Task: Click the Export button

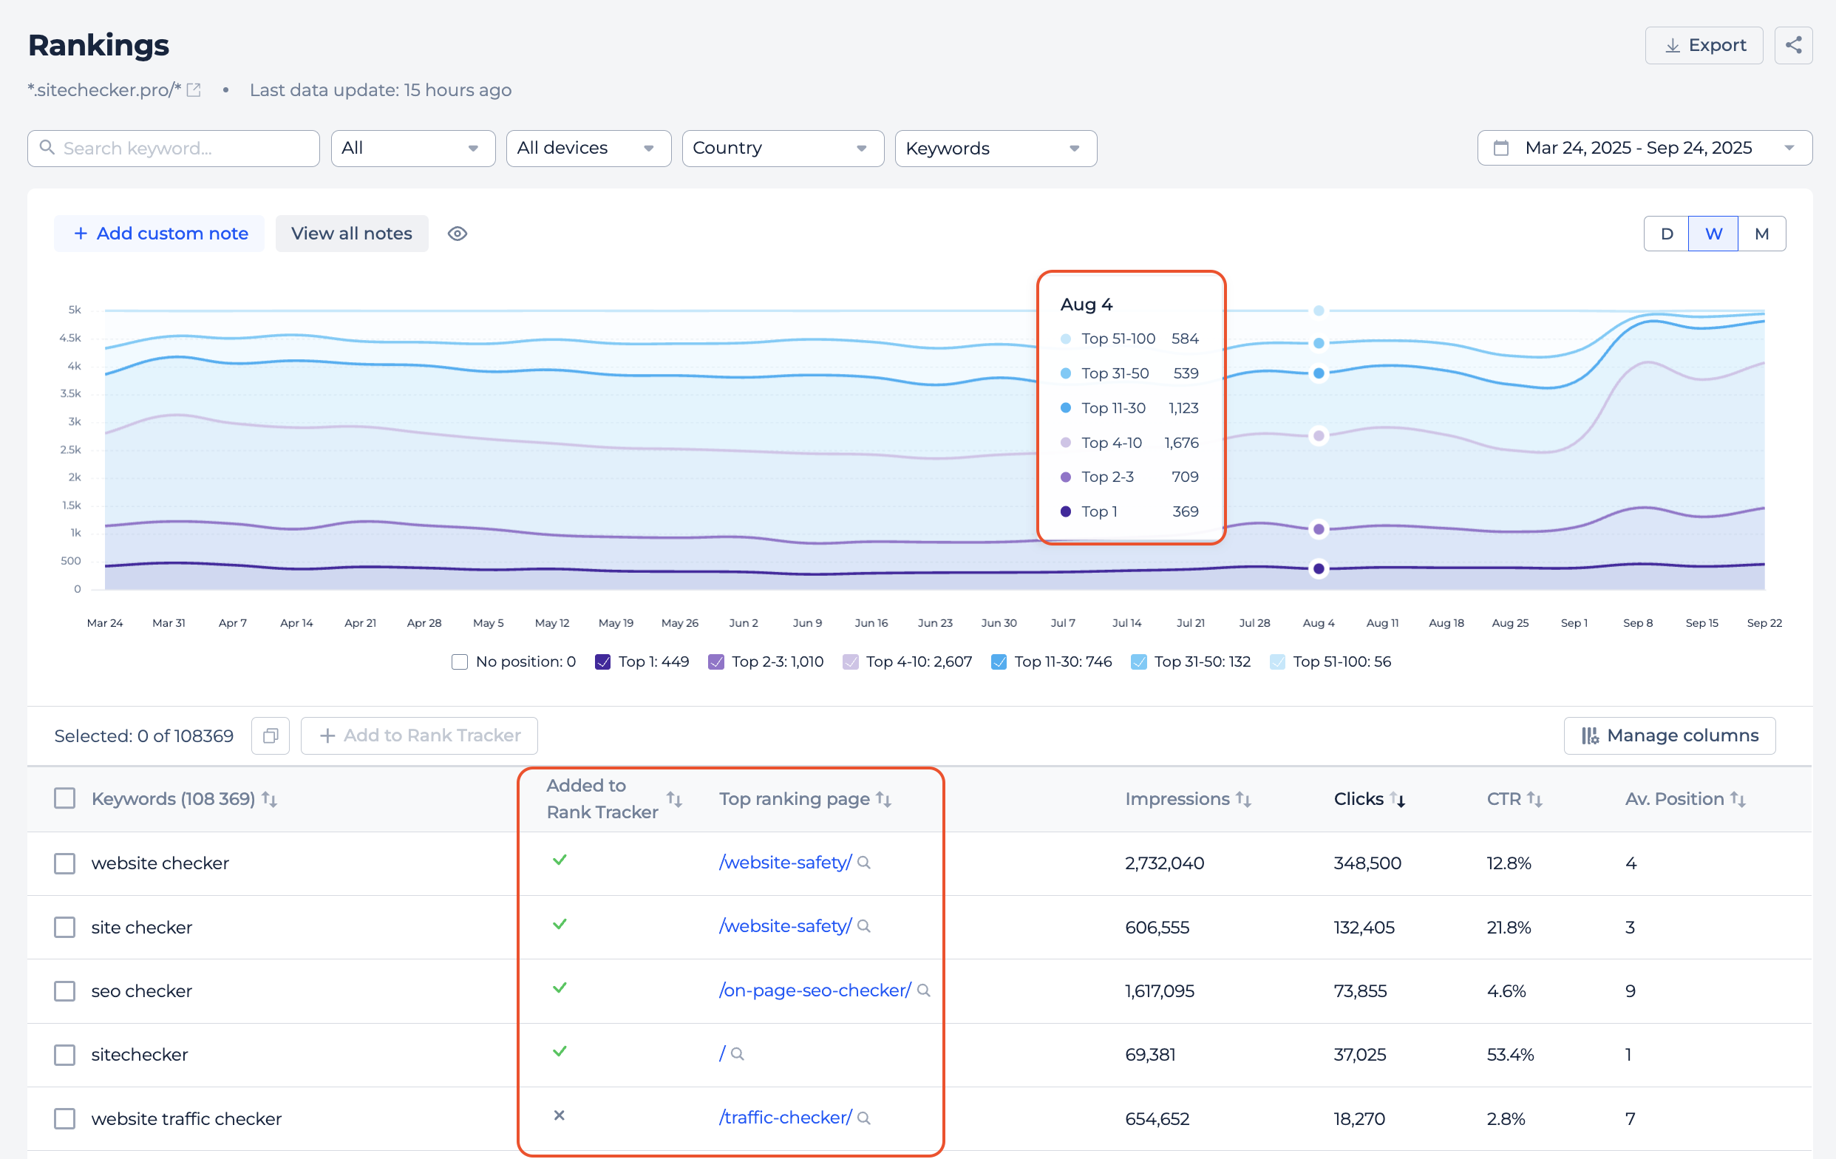Action: click(x=1704, y=45)
